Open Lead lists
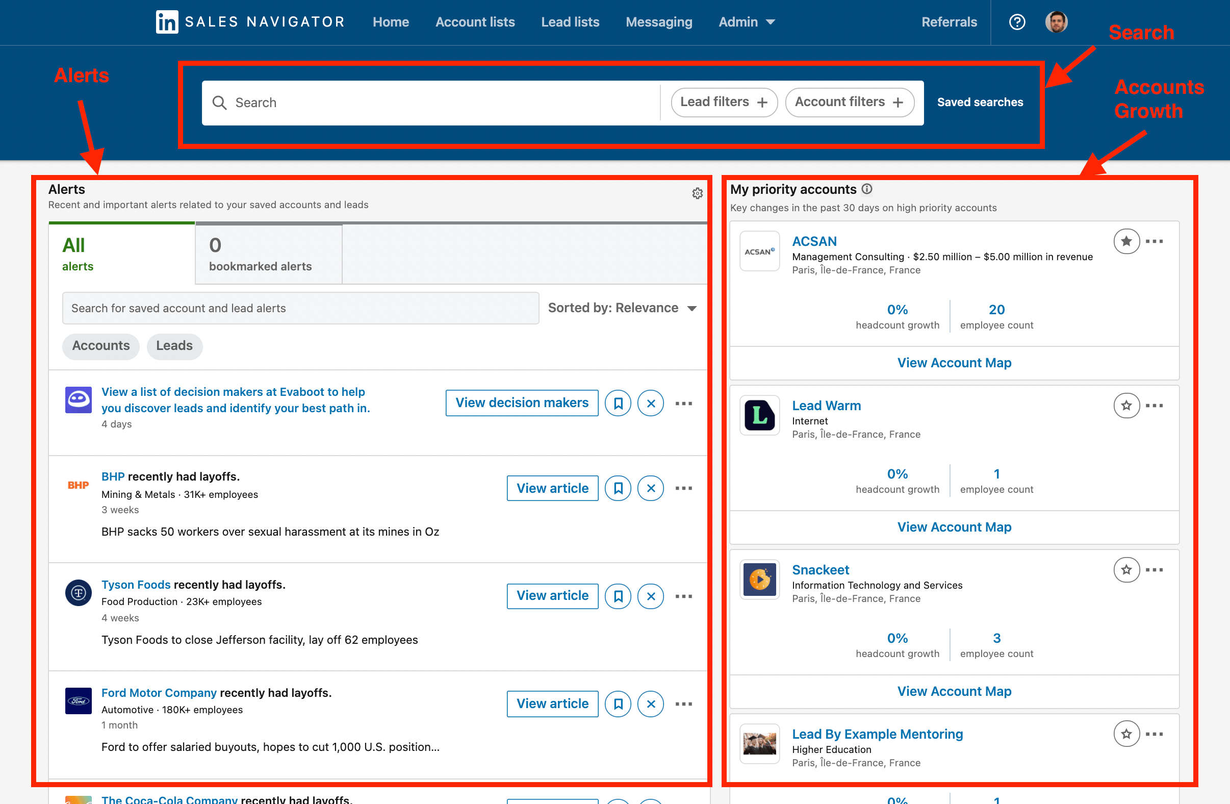The image size is (1230, 804). tap(570, 22)
